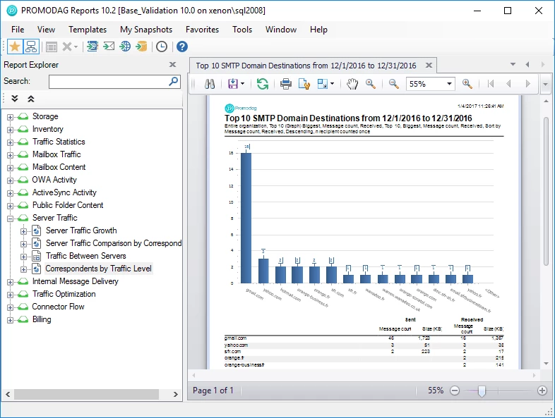Click the export layout icon
555x418 pixels.
tap(323, 84)
